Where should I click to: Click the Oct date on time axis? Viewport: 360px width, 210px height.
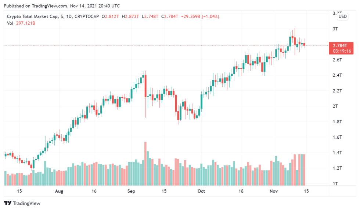(x=201, y=191)
